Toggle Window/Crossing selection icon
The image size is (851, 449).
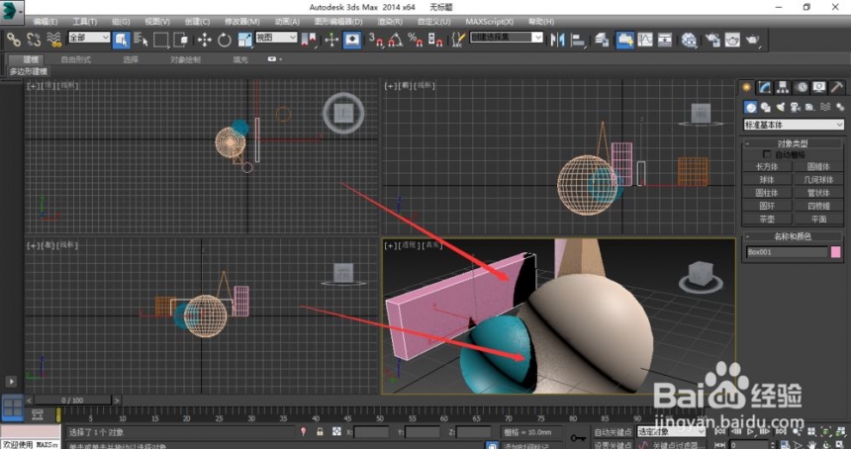pos(180,40)
